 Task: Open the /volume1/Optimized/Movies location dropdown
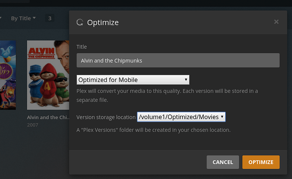click(181, 117)
